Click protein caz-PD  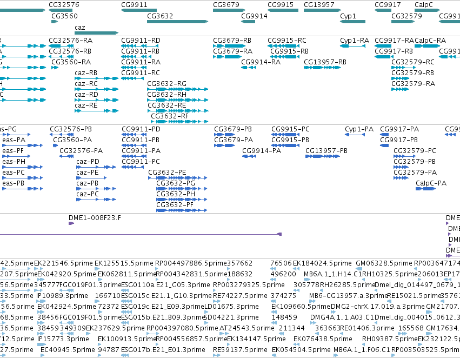click(88, 161)
